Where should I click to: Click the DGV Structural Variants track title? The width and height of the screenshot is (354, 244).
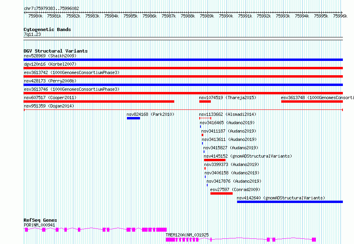click(56, 51)
